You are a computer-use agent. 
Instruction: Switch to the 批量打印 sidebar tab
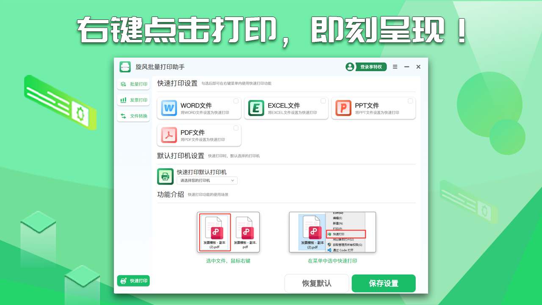(133, 83)
